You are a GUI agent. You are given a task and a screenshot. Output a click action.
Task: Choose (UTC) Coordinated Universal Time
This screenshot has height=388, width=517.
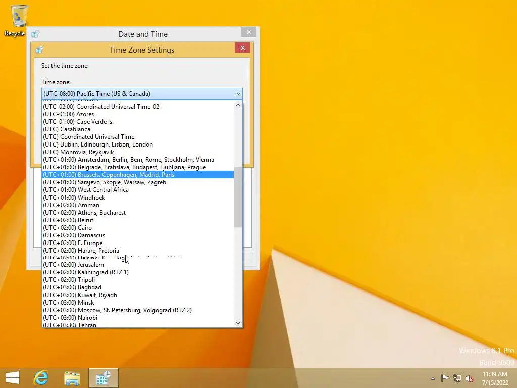pos(138,137)
